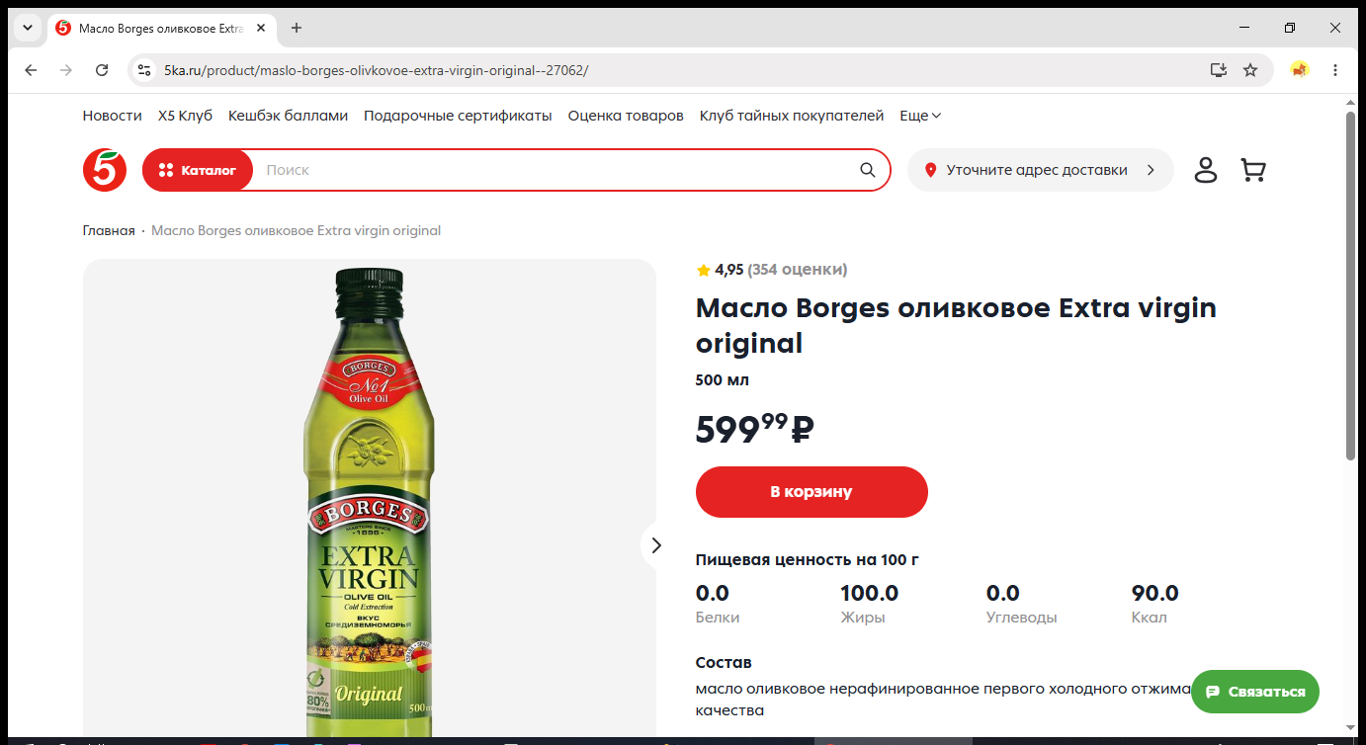Open the Связаться chat button
This screenshot has height=745, width=1366.
[1255, 692]
